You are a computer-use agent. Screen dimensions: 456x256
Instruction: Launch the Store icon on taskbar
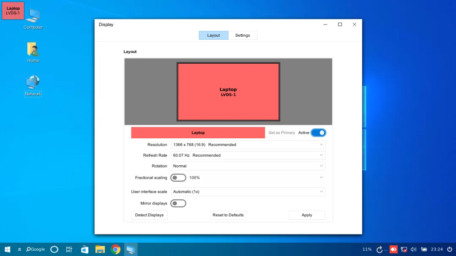tap(84, 249)
